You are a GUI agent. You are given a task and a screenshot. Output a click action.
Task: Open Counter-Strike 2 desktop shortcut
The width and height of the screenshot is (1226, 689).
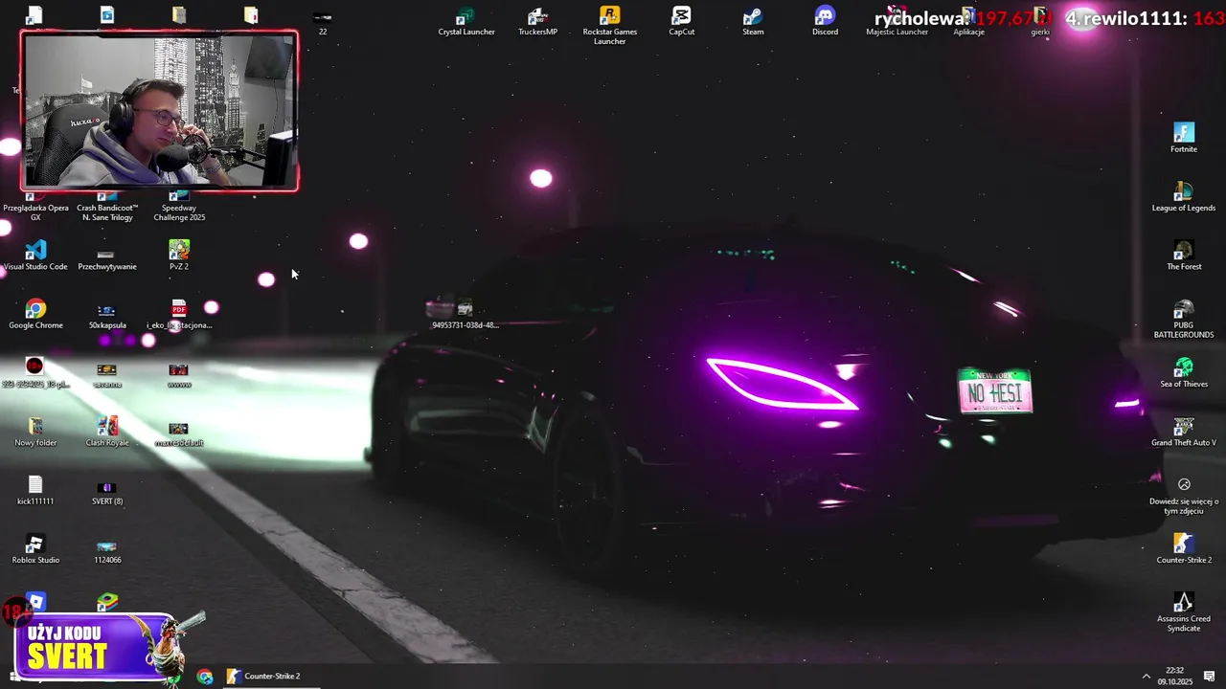point(1184,549)
